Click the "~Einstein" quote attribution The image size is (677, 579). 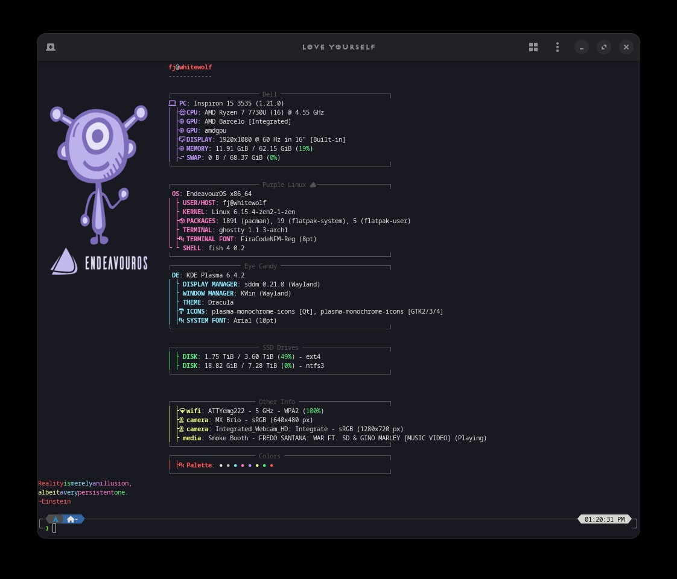click(54, 502)
